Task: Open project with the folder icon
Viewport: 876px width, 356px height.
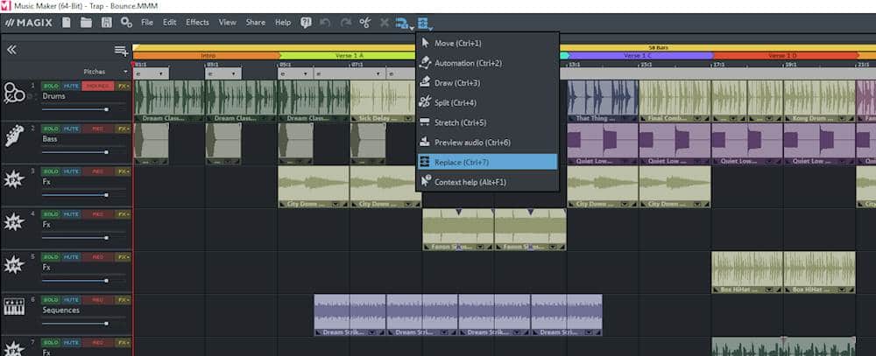Action: tap(86, 22)
